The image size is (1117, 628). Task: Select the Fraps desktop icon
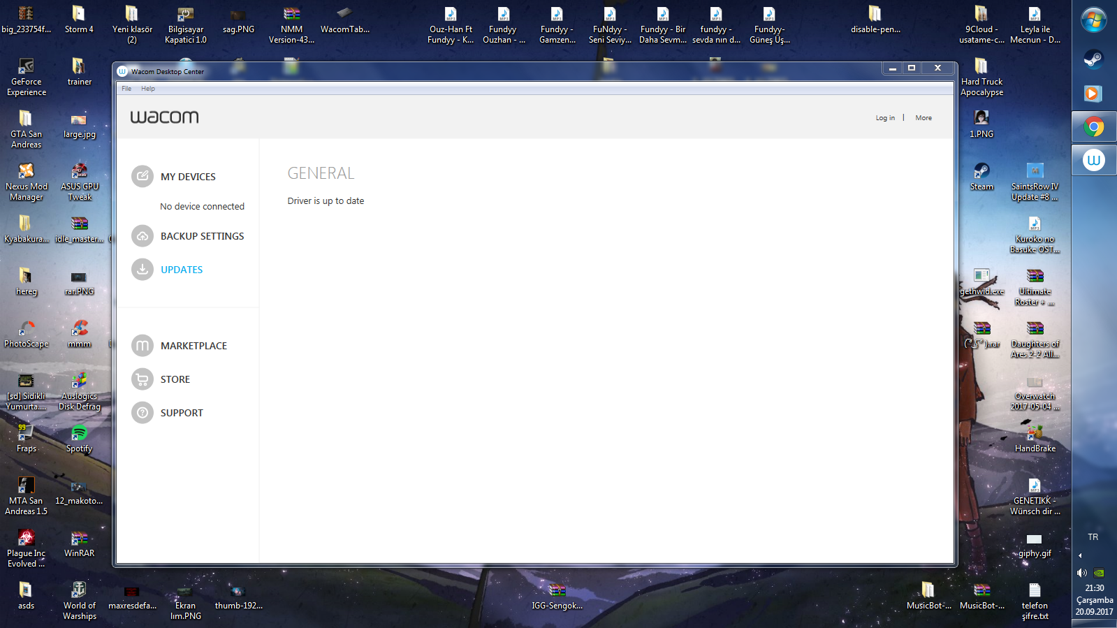[27, 439]
